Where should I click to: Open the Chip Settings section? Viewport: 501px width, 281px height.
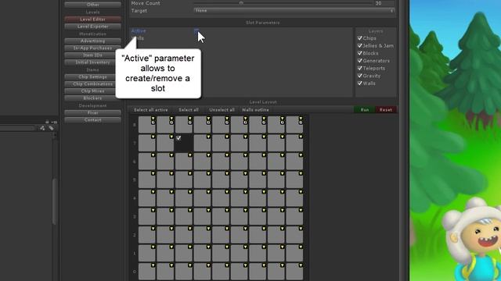pos(92,76)
